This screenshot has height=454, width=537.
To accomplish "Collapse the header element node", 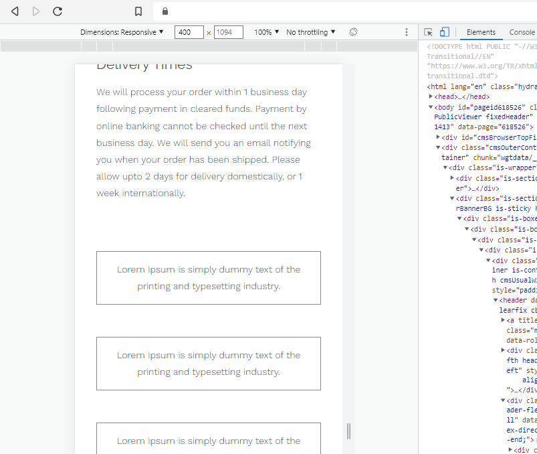I will (x=496, y=300).
